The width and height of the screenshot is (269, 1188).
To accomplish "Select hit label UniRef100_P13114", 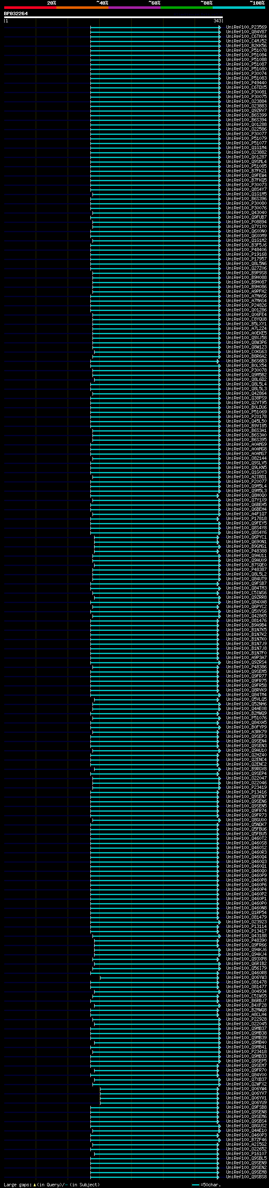I will pyautogui.click(x=246, y=926).
